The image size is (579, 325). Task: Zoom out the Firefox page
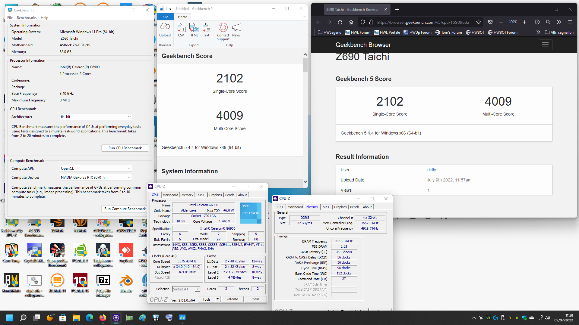tap(501, 22)
